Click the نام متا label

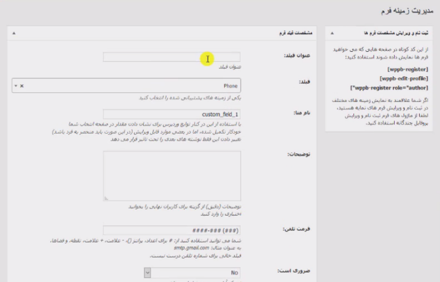coord(302,113)
